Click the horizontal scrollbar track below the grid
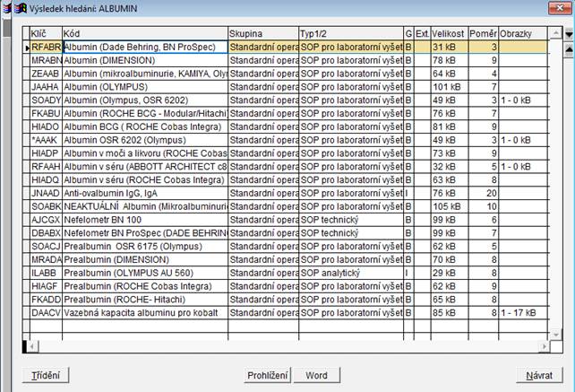The width and height of the screenshot is (575, 392). pos(287,345)
